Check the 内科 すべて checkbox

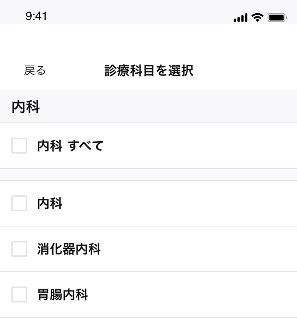point(19,146)
